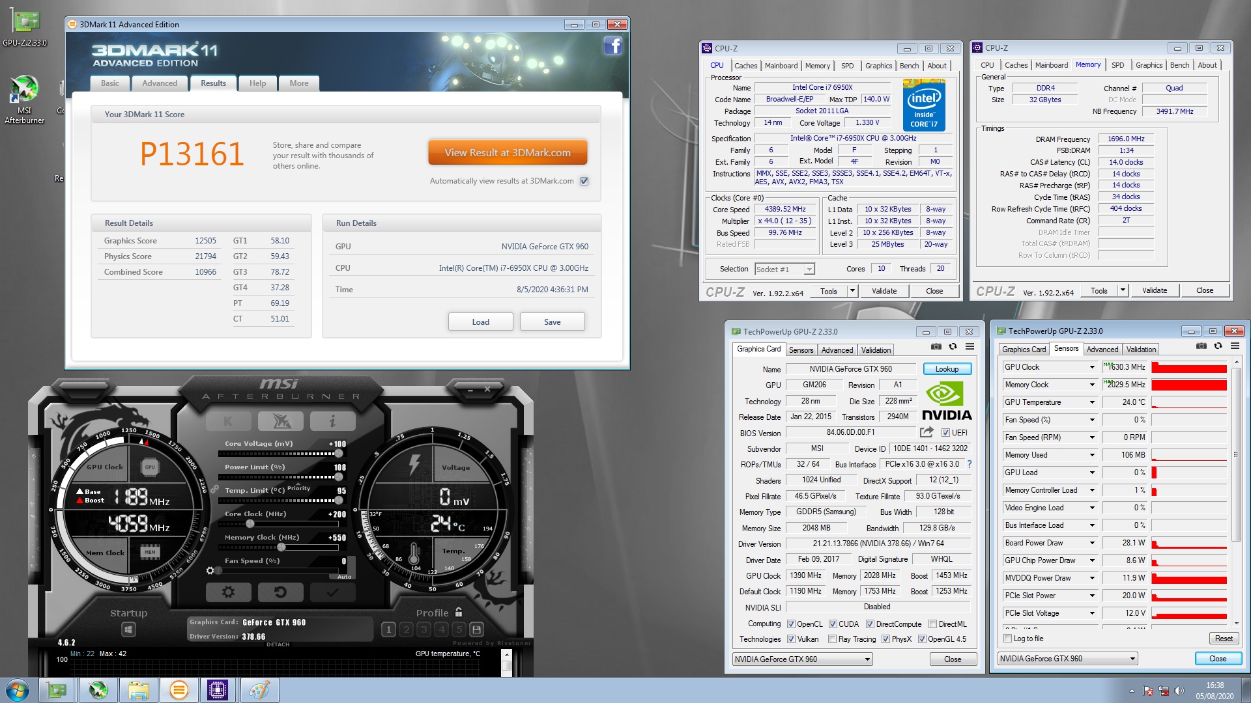Open GPU-Z 2.33.0 desktop shortcut
This screenshot has width=1251, height=703.
[25, 27]
